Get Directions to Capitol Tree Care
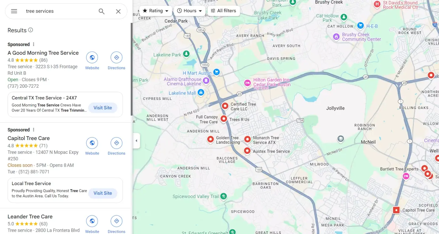 tap(116, 146)
